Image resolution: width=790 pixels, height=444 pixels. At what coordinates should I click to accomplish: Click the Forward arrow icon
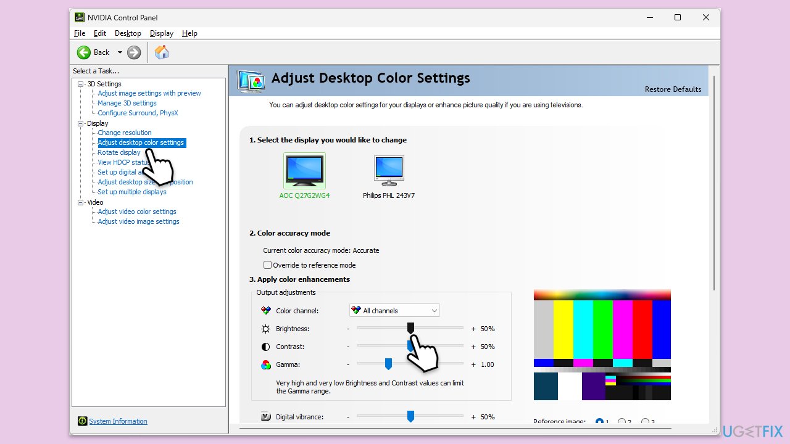(x=134, y=52)
